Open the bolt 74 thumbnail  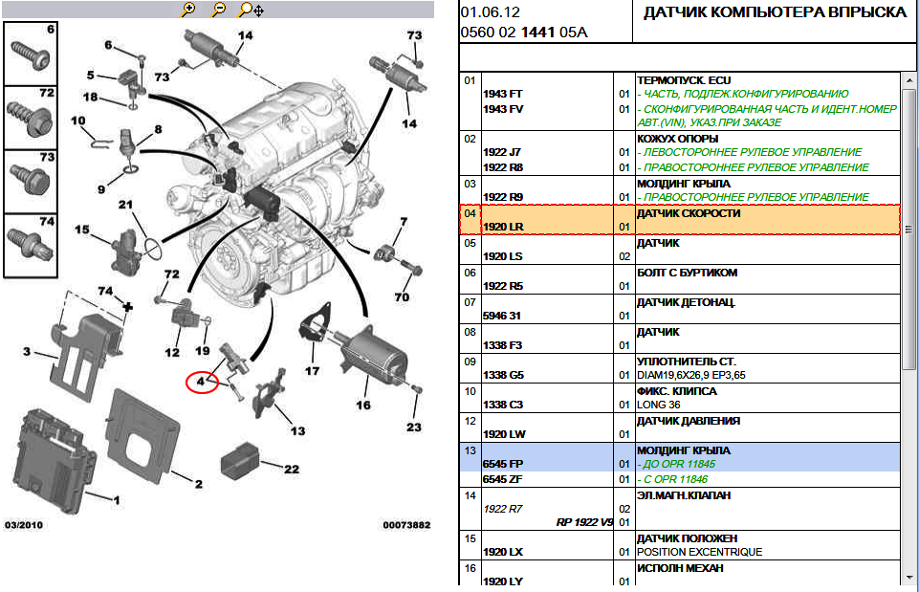click(x=31, y=246)
